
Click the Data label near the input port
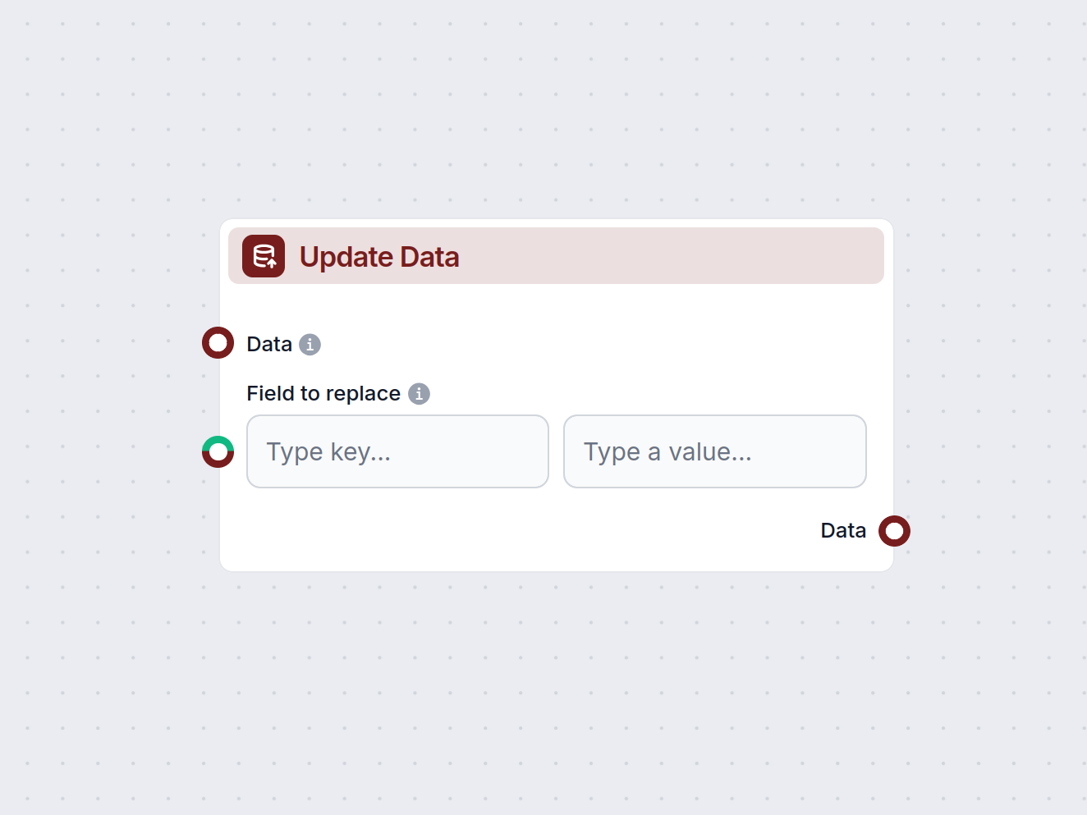click(x=268, y=344)
